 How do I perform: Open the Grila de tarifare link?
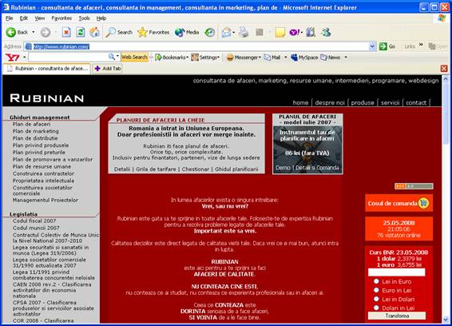156,169
